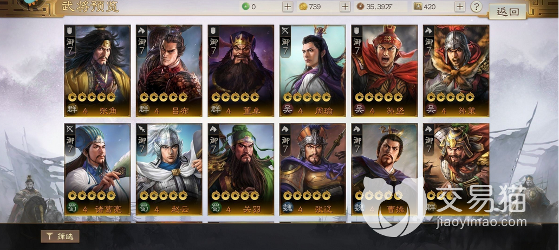Open the 董卓 general card
559x250 pixels.
pyautogui.click(x=241, y=70)
